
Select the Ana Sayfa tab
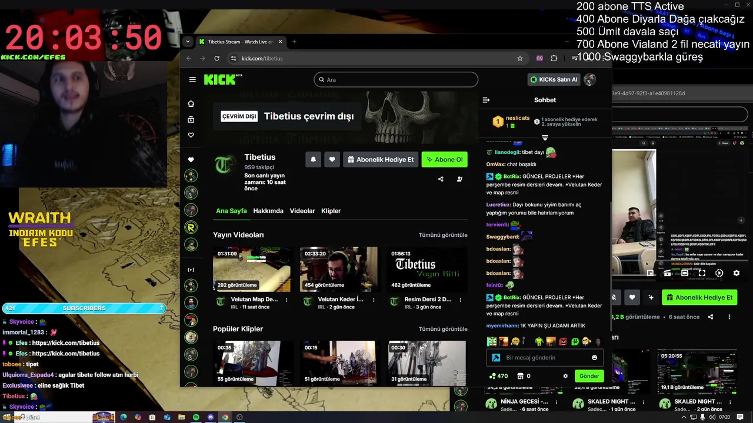point(231,211)
